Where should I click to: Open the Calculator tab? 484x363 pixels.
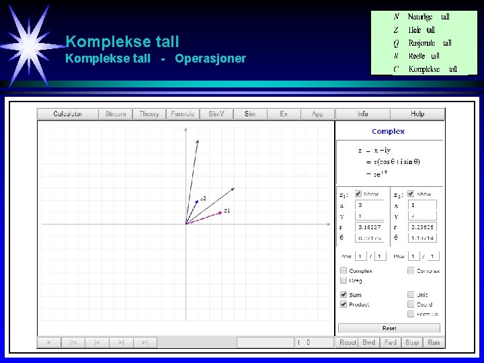coord(68,114)
